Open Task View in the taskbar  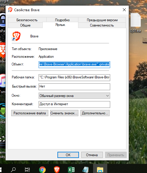pyautogui.click(x=27, y=169)
